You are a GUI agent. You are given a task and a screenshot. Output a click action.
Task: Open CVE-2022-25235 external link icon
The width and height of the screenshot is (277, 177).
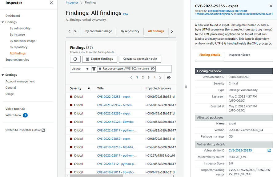269,150
